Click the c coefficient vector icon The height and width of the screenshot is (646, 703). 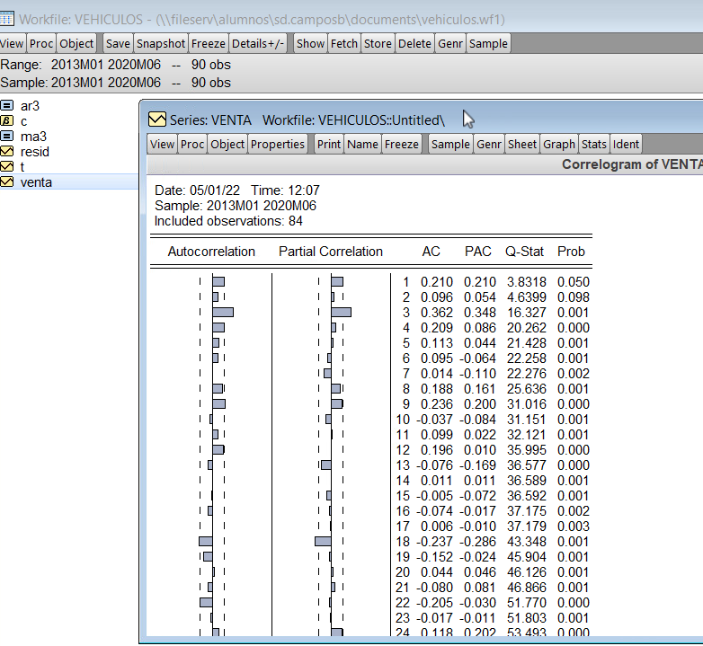tap(6, 121)
